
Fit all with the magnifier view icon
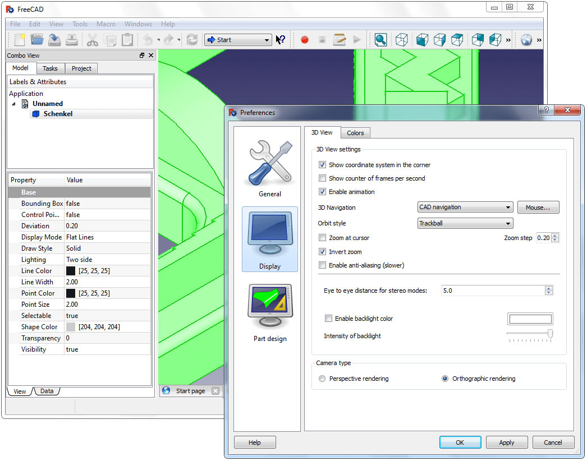[x=380, y=40]
